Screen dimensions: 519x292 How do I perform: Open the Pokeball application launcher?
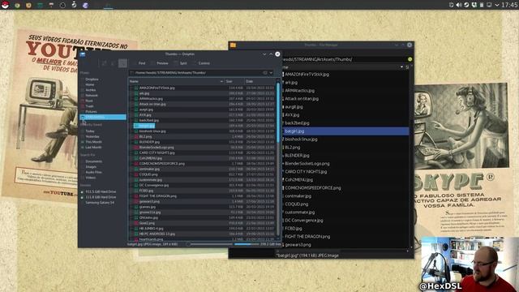pyautogui.click(x=5, y=5)
